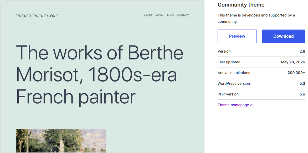Click the external-link arrow beside Theme homepage
This screenshot has width=308, height=153.
(x=251, y=105)
